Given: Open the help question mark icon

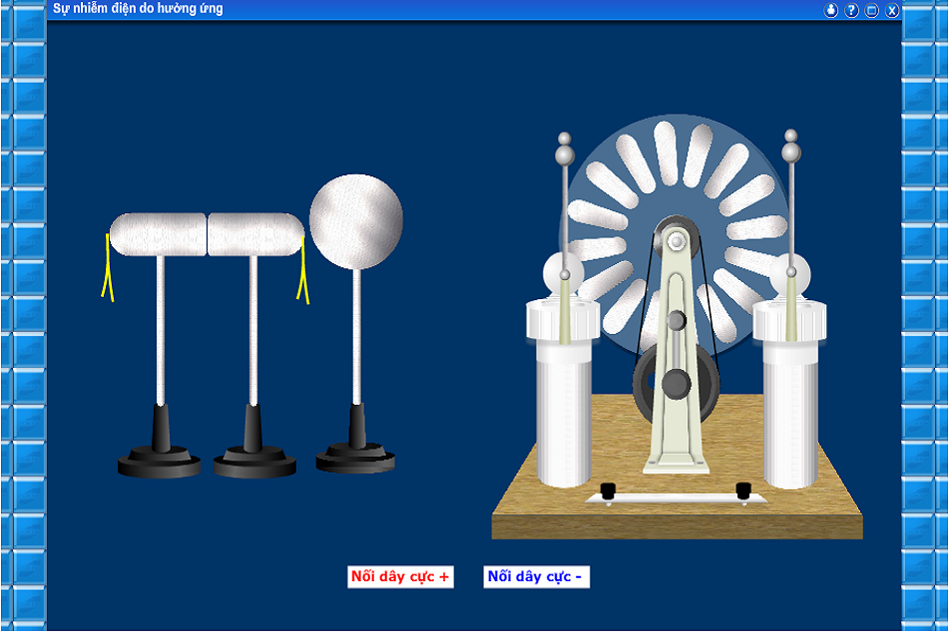Looking at the screenshot, I should tap(851, 10).
